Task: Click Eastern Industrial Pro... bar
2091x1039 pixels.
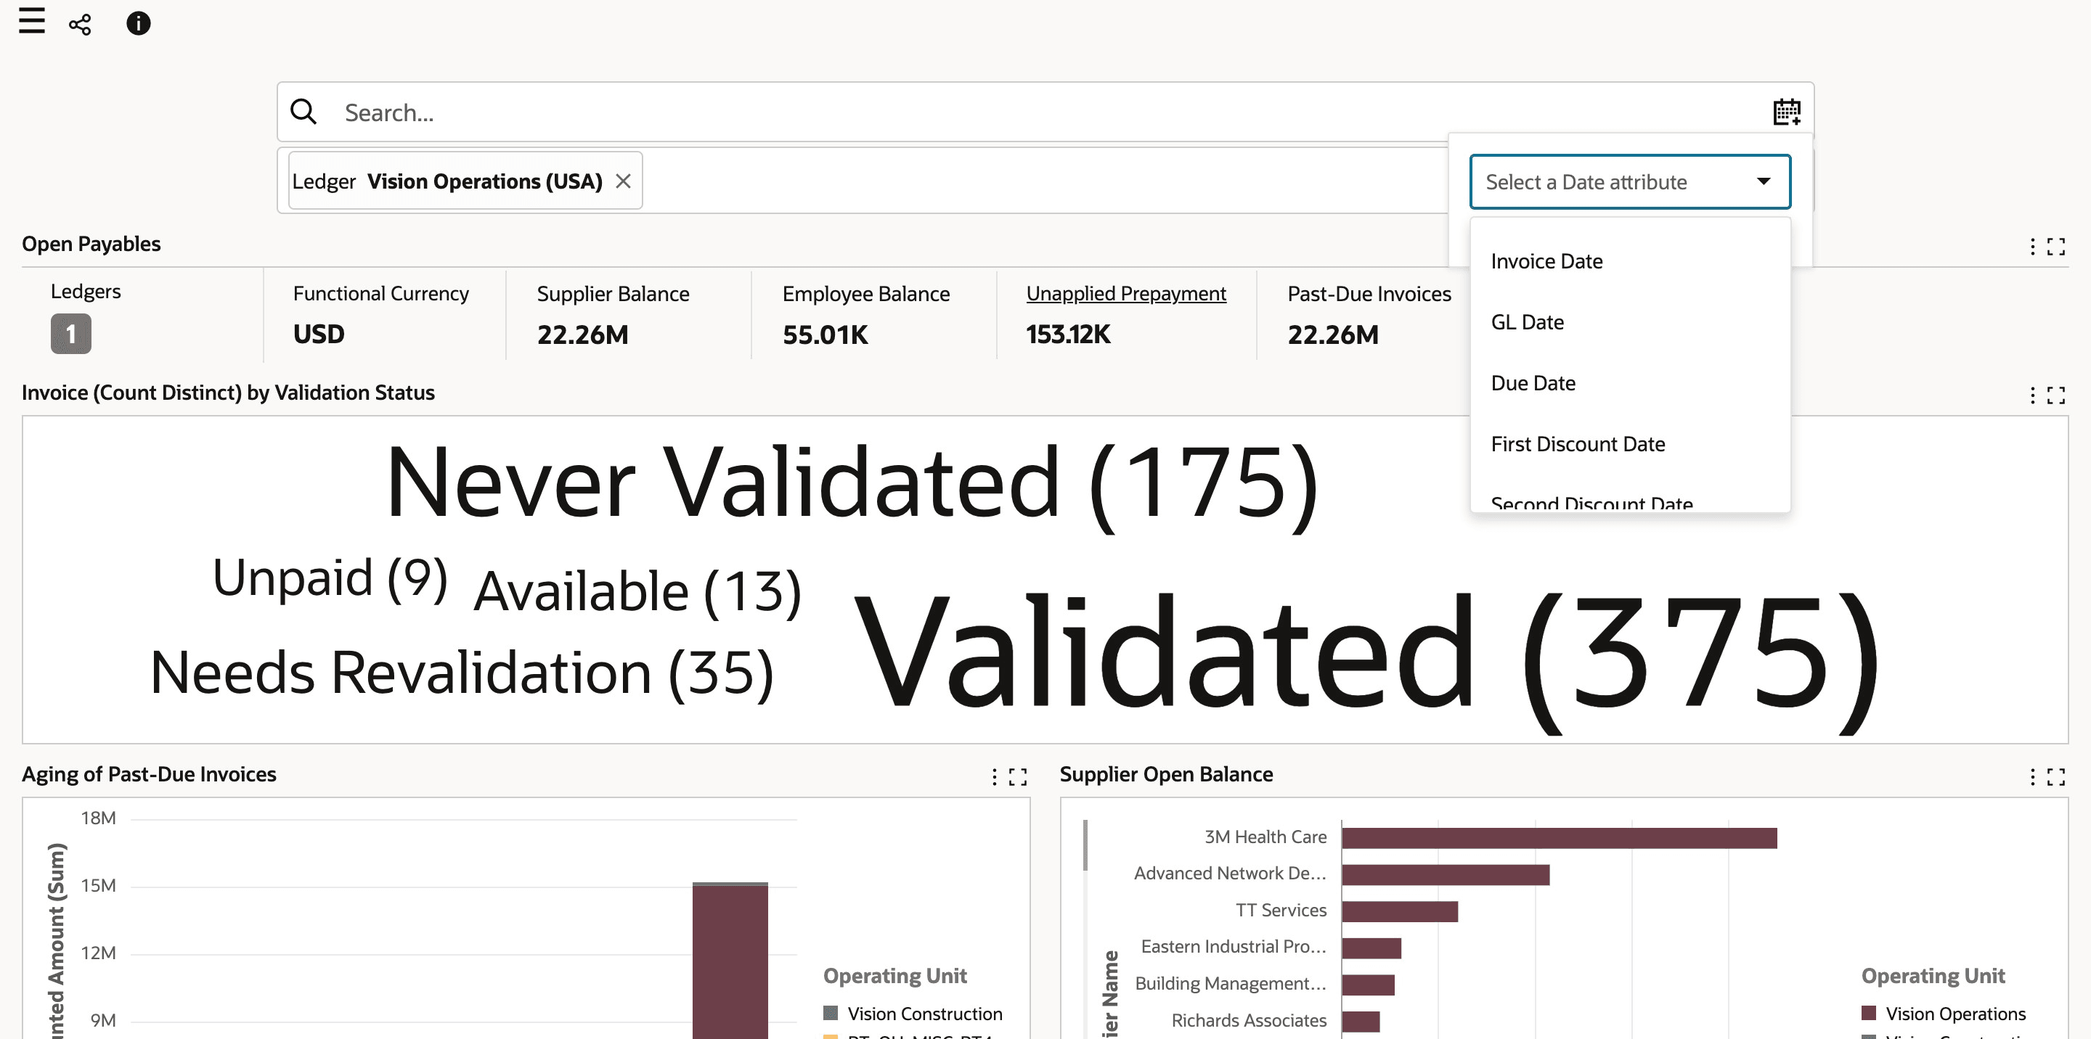Action: point(1371,948)
